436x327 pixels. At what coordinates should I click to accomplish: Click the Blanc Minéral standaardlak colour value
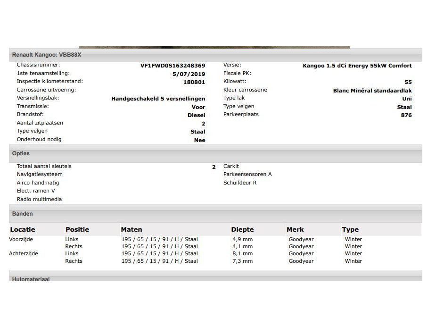coord(372,91)
